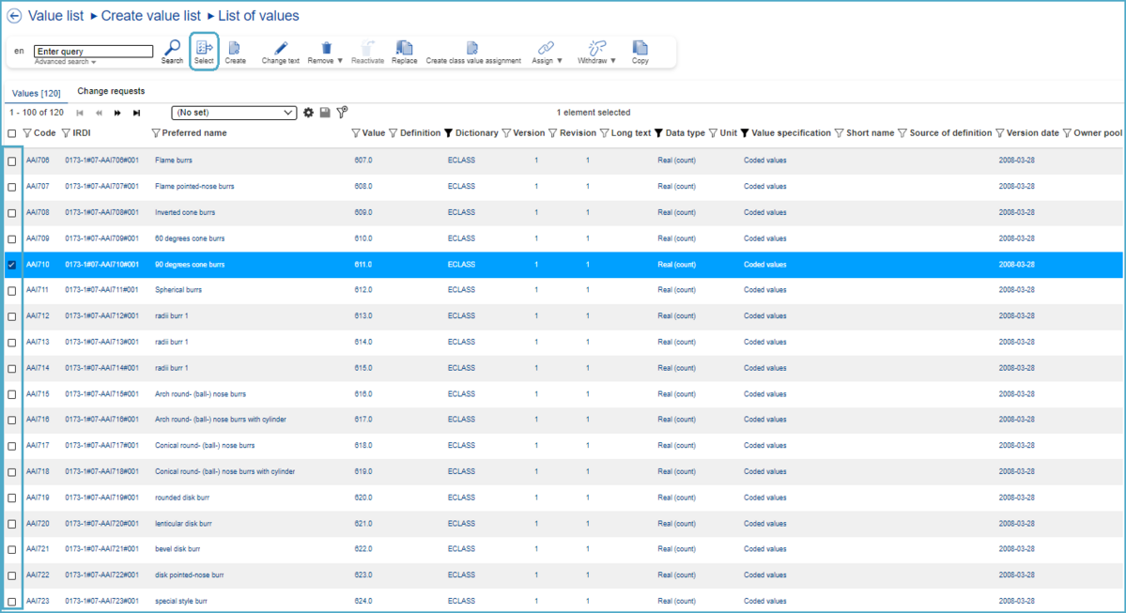
Task: Tick the checkbox for row AAI706
Action: click(x=12, y=161)
